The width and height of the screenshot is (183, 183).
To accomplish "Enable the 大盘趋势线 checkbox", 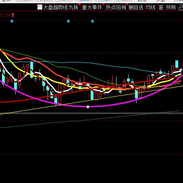I will pos(40,7).
